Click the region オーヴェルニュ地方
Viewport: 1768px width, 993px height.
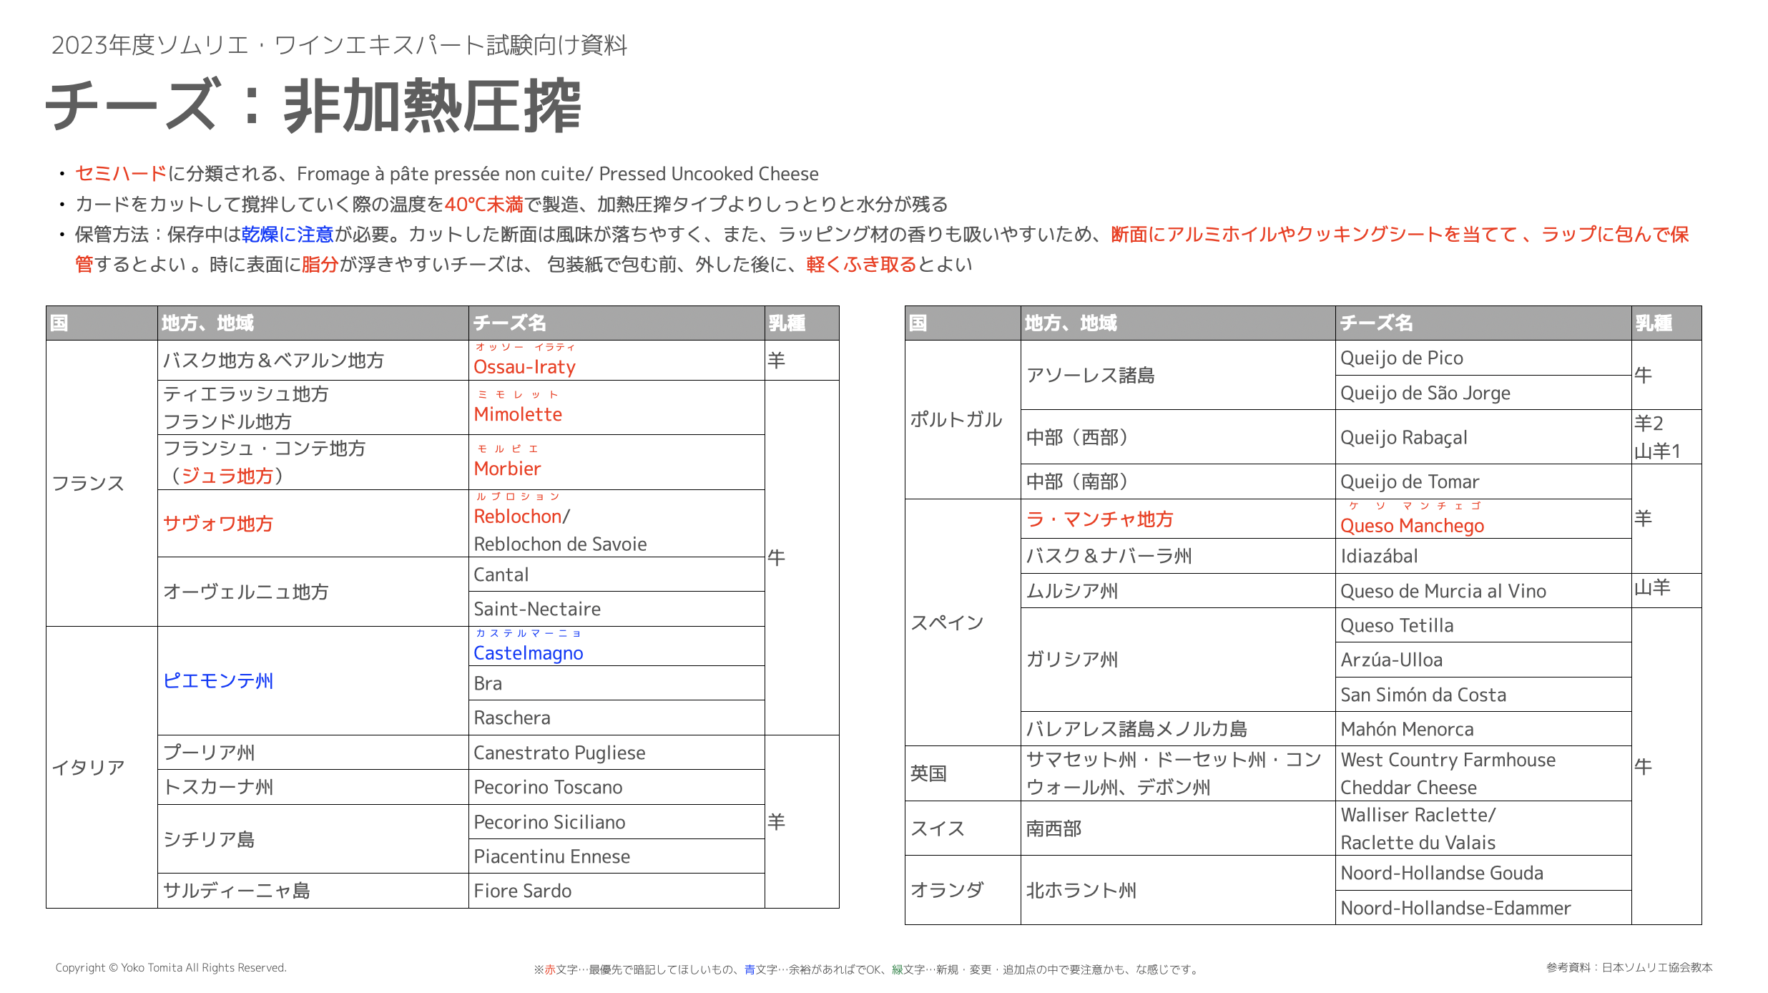[246, 592]
